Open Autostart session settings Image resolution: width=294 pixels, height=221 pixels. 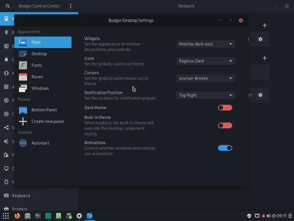(x=43, y=143)
